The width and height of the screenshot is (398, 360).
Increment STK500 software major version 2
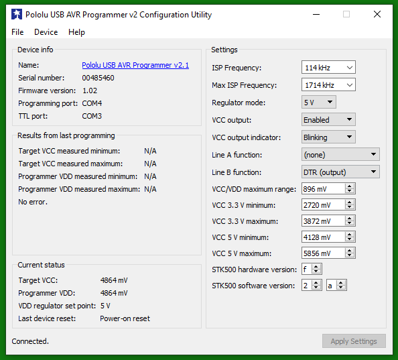(x=316, y=283)
